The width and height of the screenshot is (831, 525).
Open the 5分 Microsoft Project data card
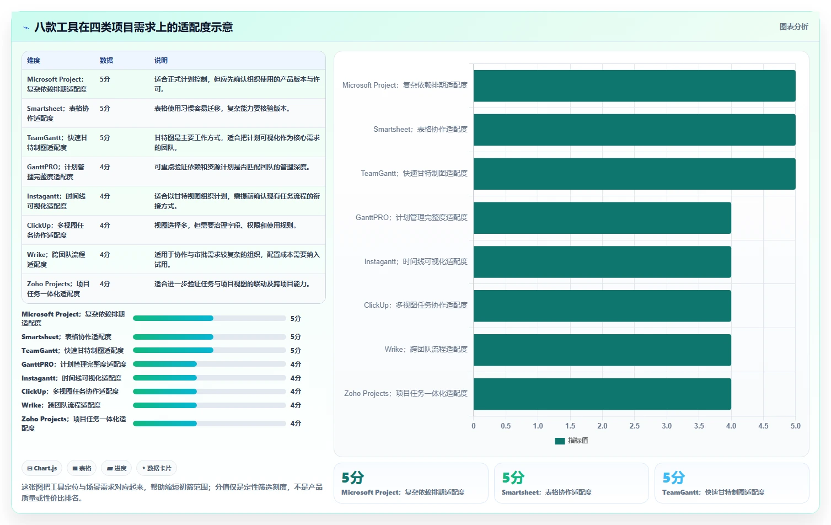tap(411, 483)
